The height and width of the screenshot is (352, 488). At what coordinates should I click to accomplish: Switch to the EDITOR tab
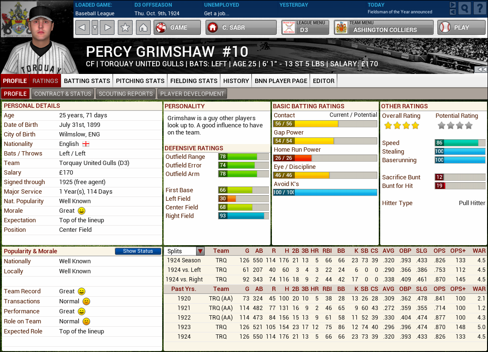pos(323,81)
